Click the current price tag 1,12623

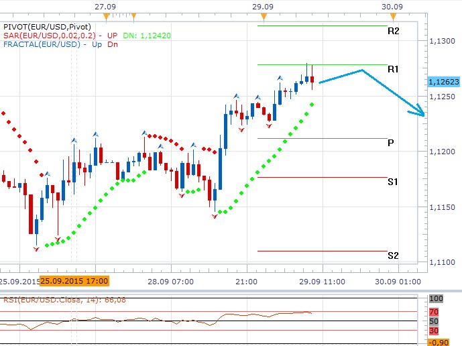pyautogui.click(x=443, y=82)
